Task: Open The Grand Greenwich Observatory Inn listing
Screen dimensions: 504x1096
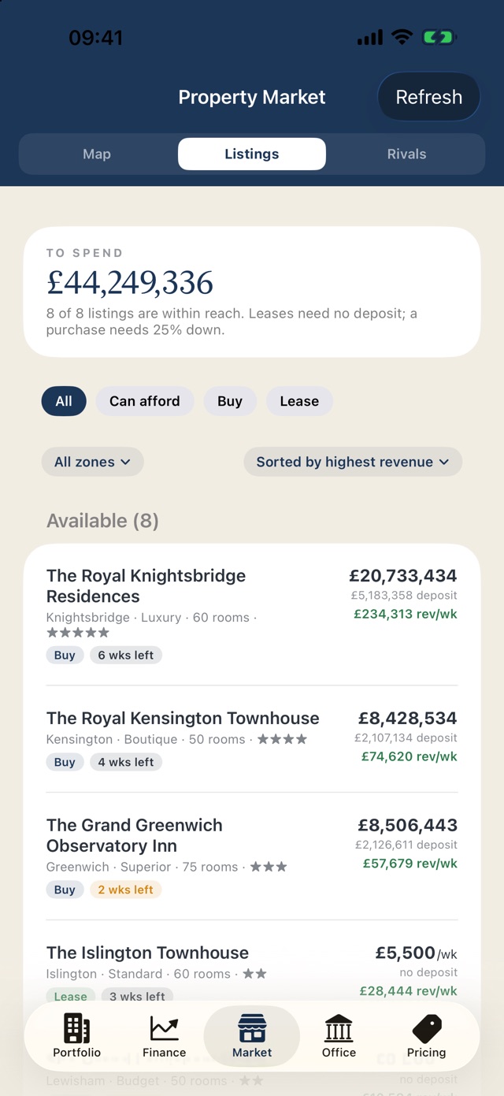Action: coord(252,856)
